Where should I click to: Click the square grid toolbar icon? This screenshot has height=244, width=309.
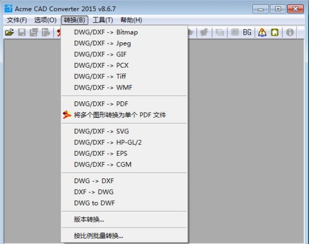pyautogui.click(x=235, y=32)
